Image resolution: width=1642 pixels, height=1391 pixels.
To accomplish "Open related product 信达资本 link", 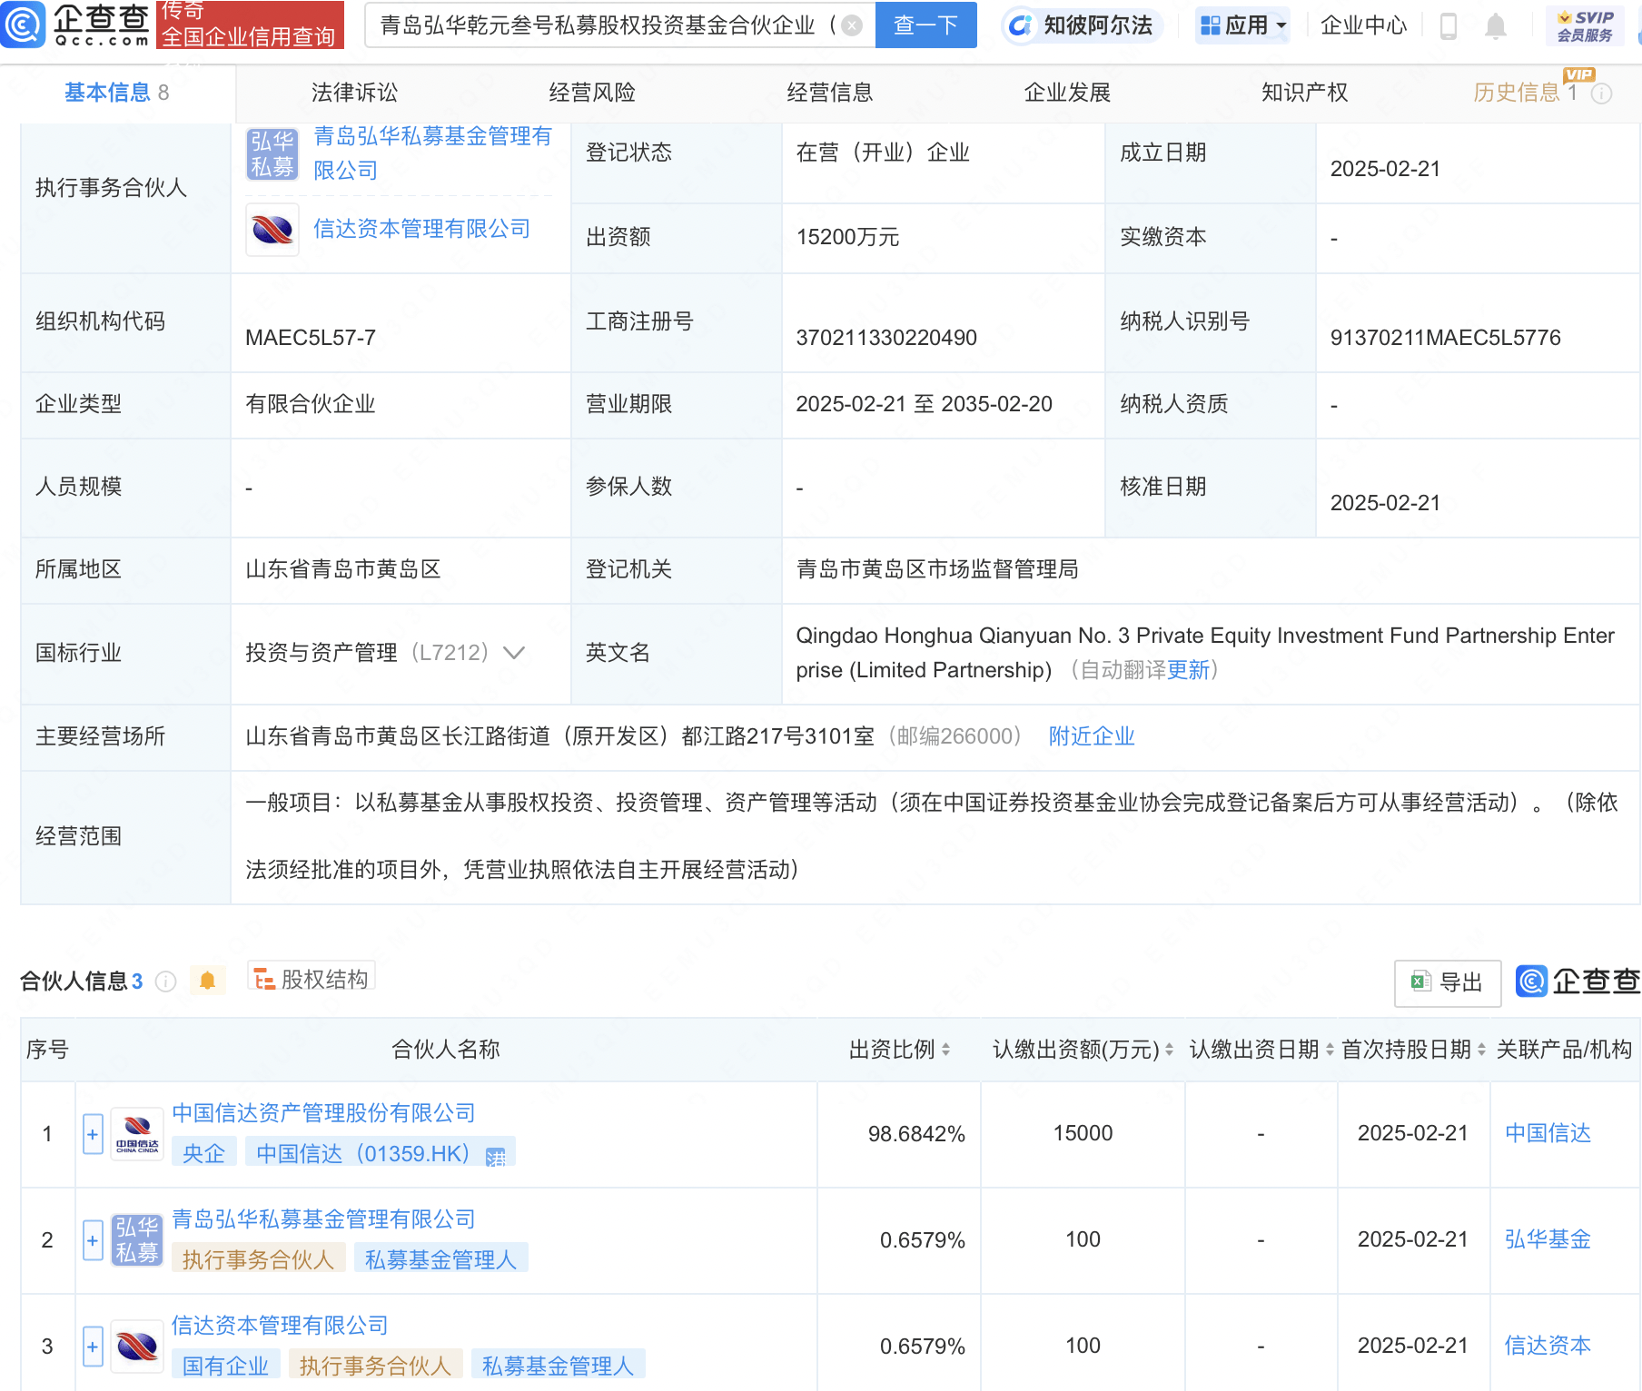I will (x=1548, y=1346).
